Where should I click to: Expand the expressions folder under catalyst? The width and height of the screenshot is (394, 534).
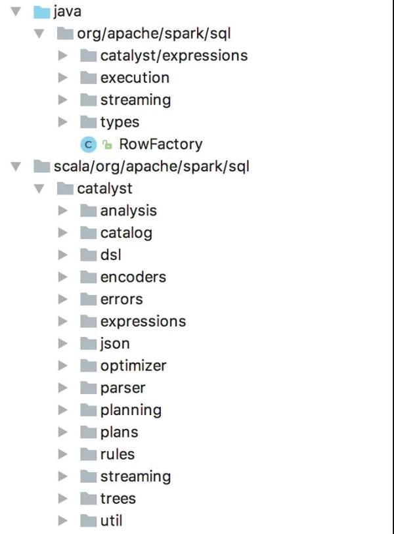coord(62,321)
